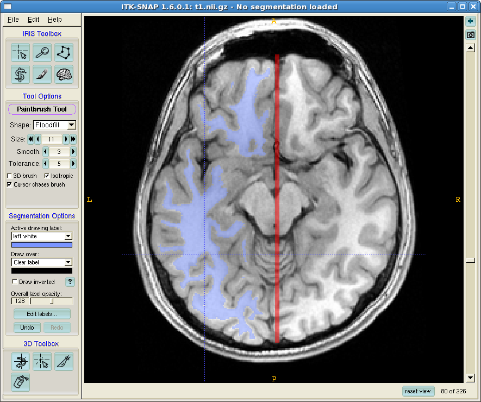Activate the snake segmentation tool
The width and height of the screenshot is (481, 402).
[x=21, y=75]
